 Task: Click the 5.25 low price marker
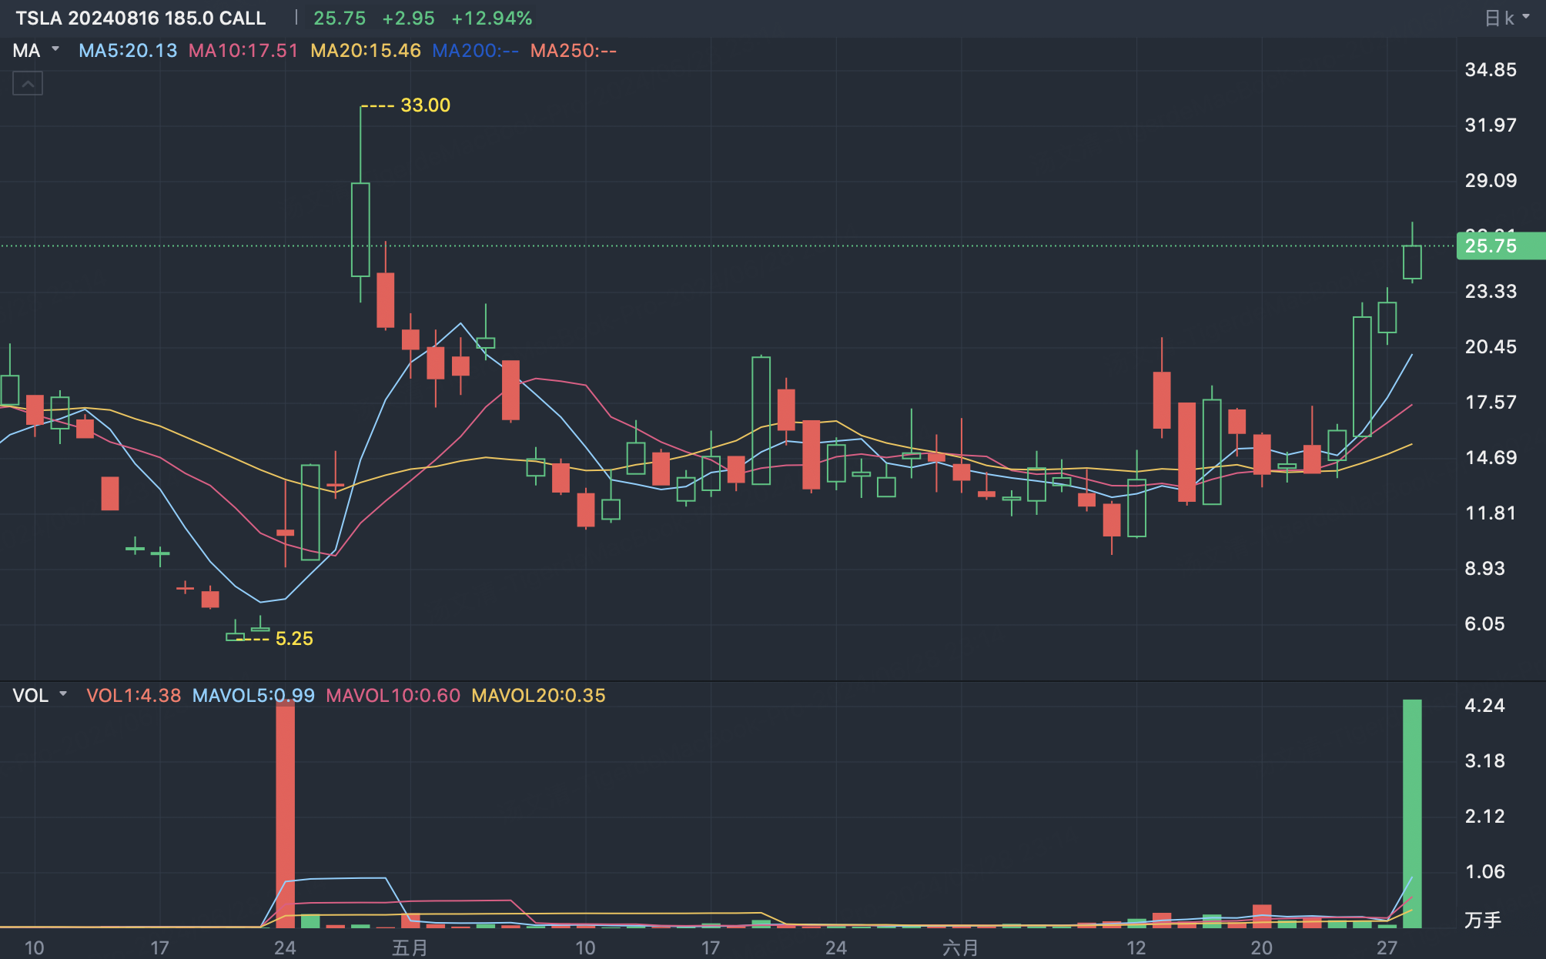[x=294, y=638]
